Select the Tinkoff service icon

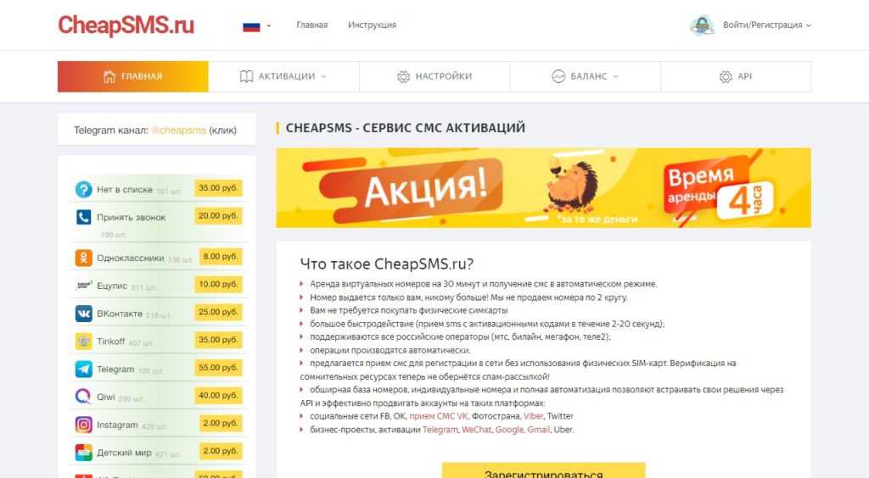pyautogui.click(x=84, y=342)
